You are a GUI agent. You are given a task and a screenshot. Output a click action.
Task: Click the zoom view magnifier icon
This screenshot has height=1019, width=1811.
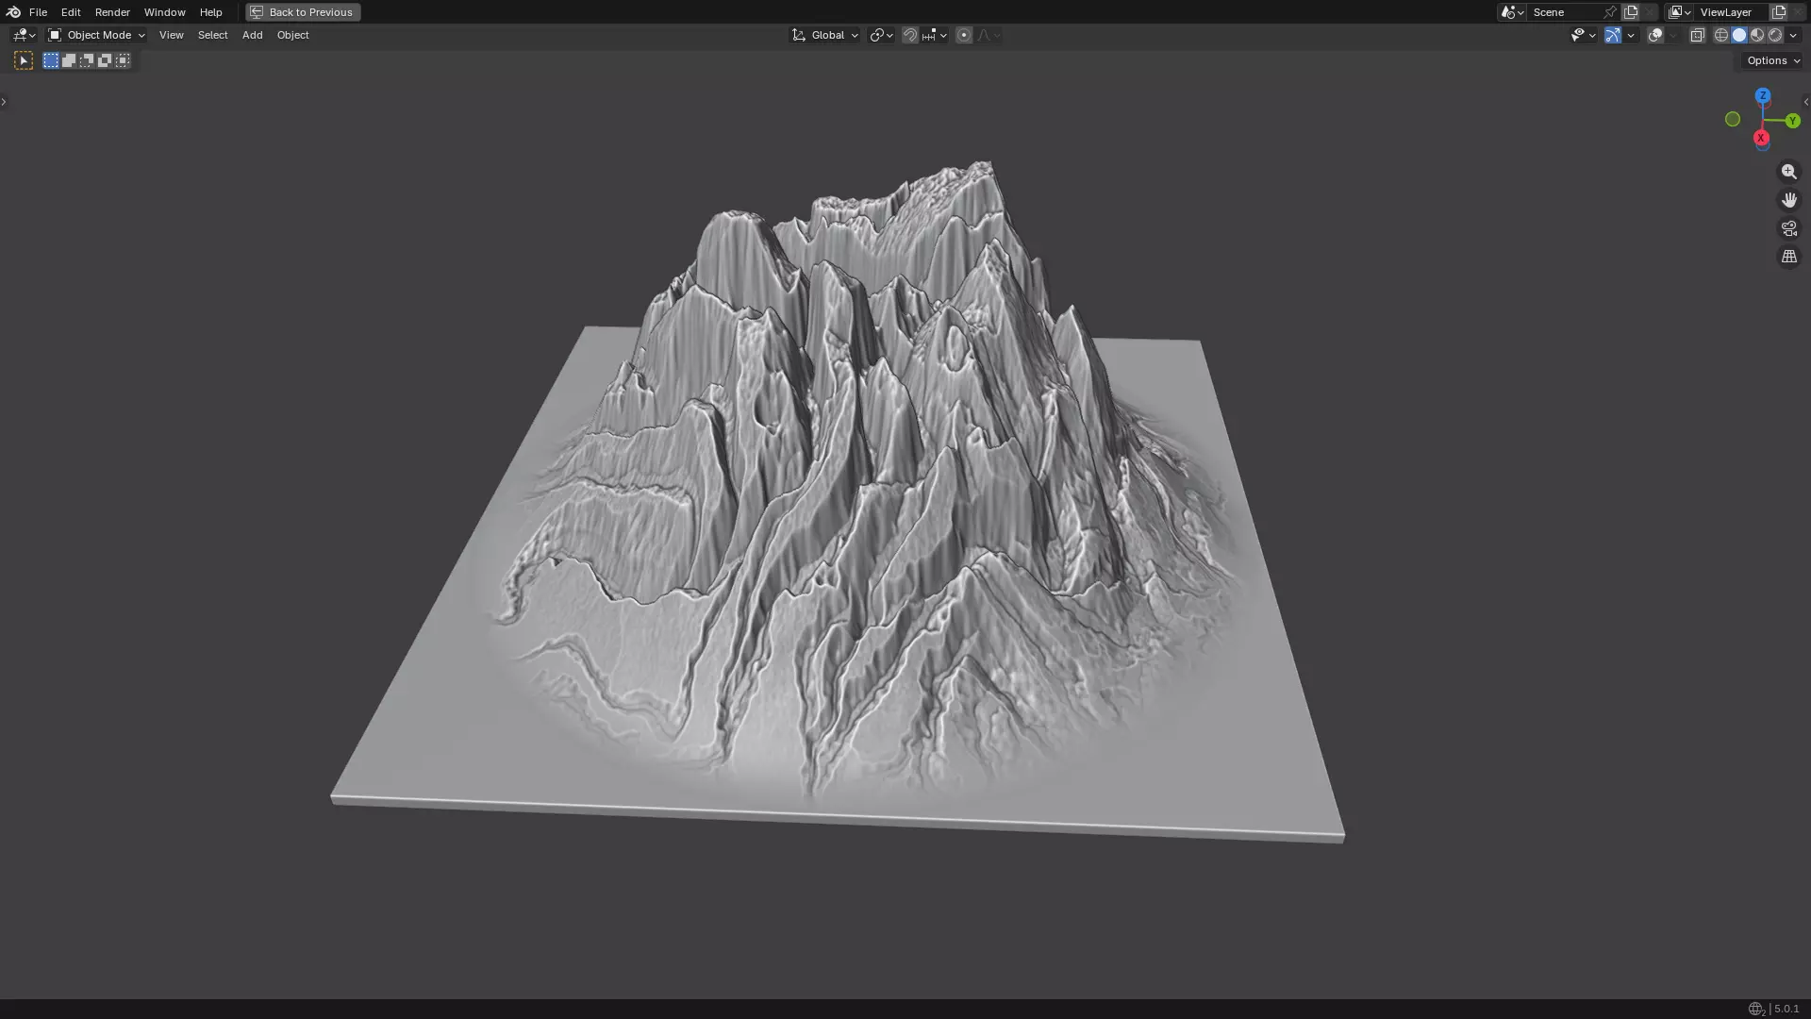point(1788,172)
